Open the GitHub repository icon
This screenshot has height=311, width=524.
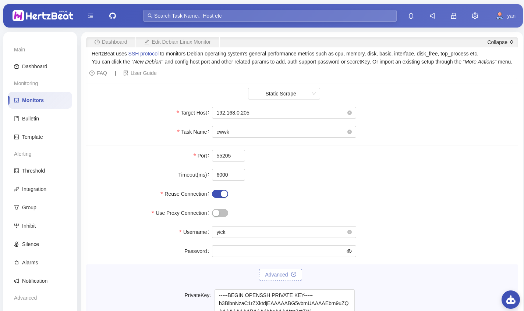[113, 16]
